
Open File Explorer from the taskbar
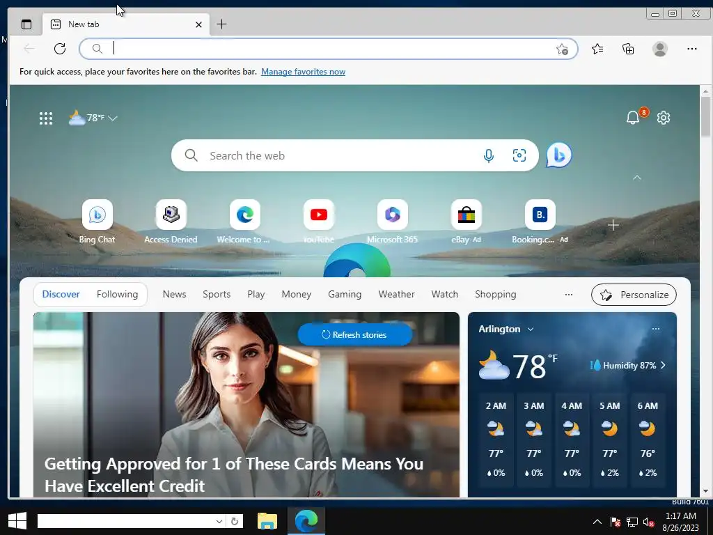tap(267, 521)
